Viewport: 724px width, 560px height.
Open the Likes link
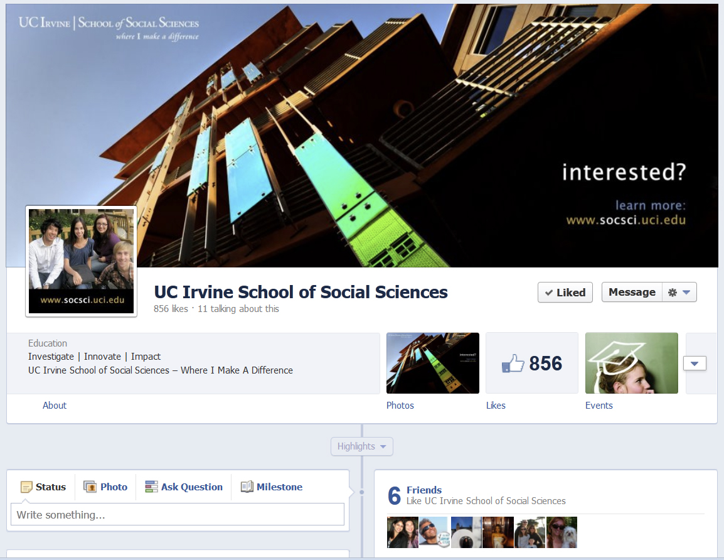coord(496,405)
